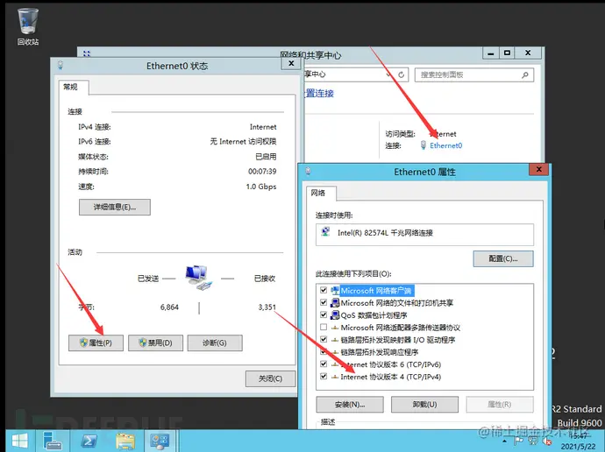This screenshot has width=605, height=452.
Task: Click the Microsoft network client item icon
Action: (x=335, y=291)
